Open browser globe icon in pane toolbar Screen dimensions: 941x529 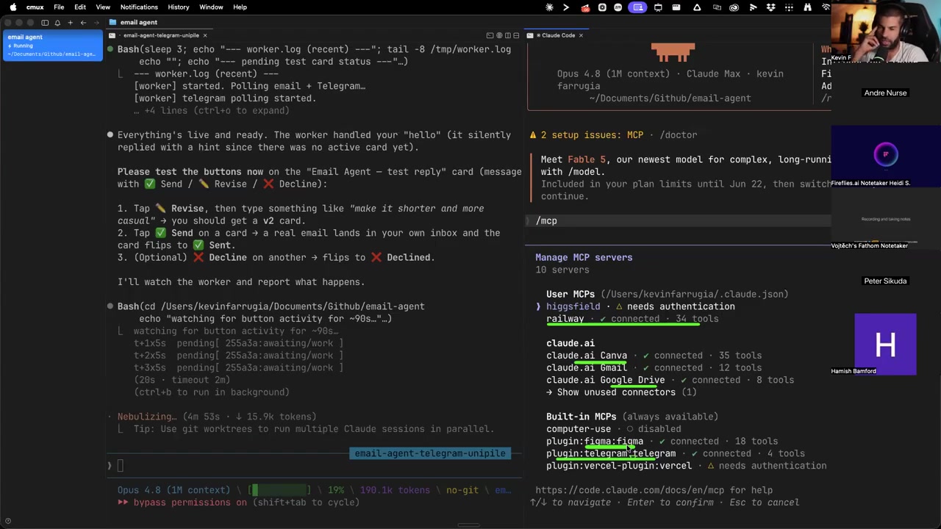499,35
